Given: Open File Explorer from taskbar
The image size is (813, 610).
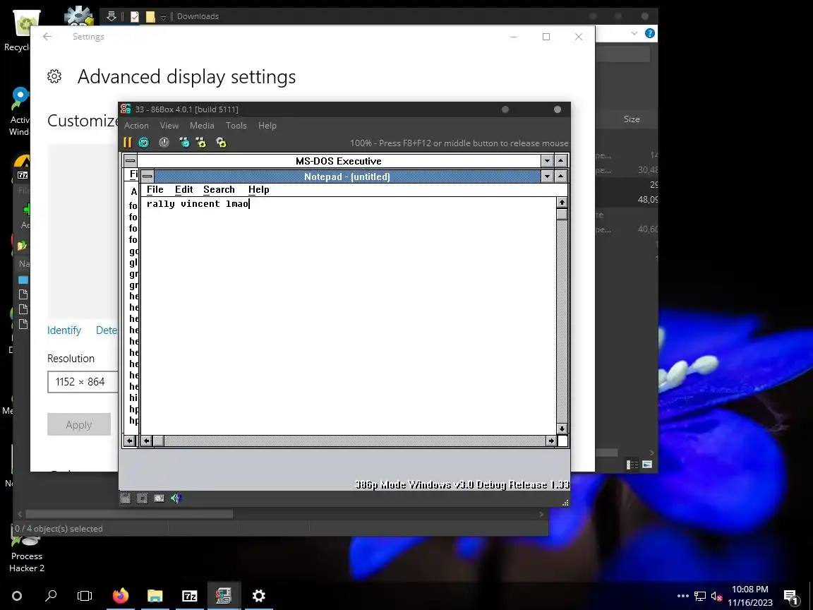Looking at the screenshot, I should [x=155, y=595].
